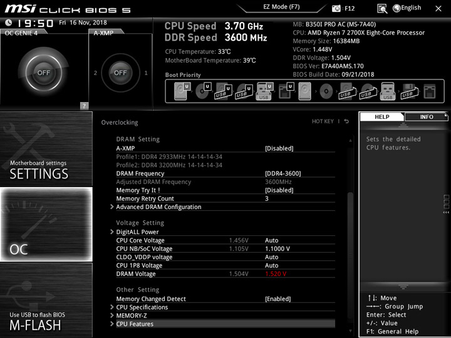
Task: Select the UEFI USB CD/DVD boot icon
Action: point(244,91)
